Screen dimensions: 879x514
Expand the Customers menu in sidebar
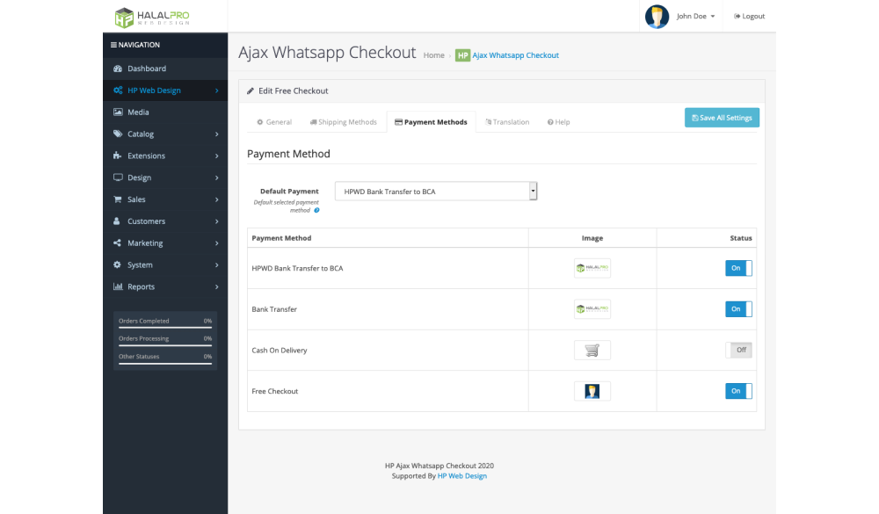click(x=165, y=221)
